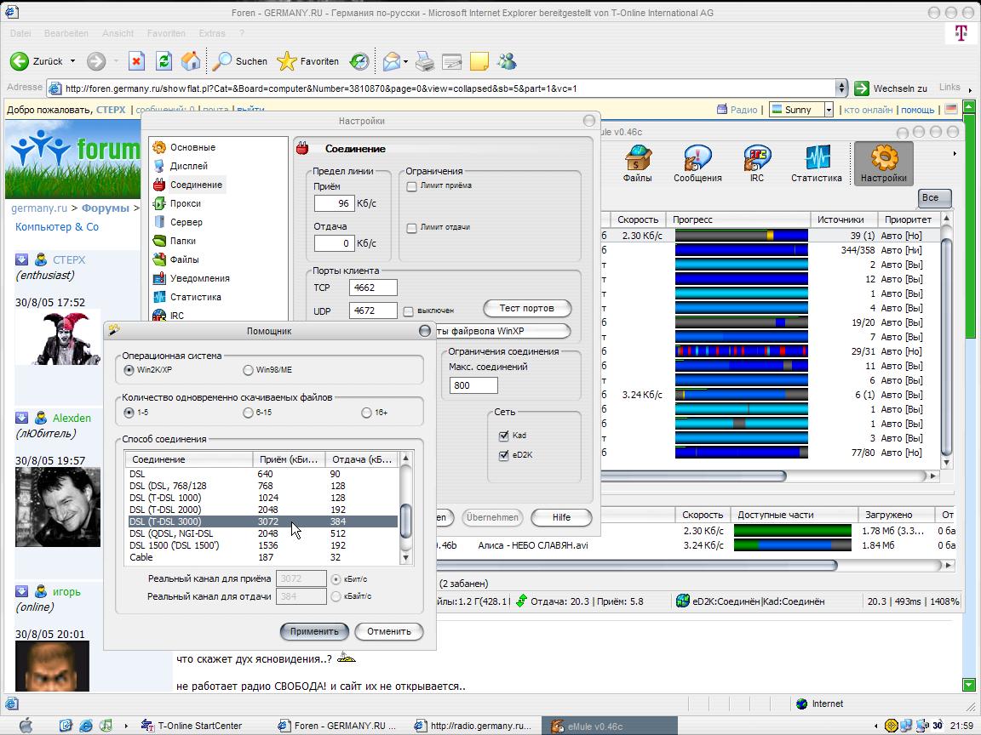Click the TCP port input field
The width and height of the screenshot is (981, 735).
(x=373, y=288)
